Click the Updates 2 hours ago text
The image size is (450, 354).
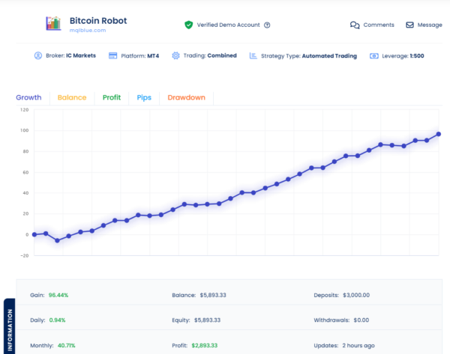[x=344, y=346]
